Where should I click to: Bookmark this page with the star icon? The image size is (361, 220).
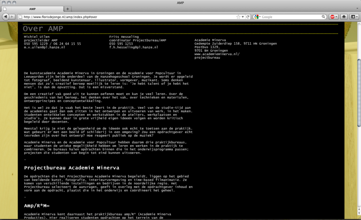coord(238,17)
